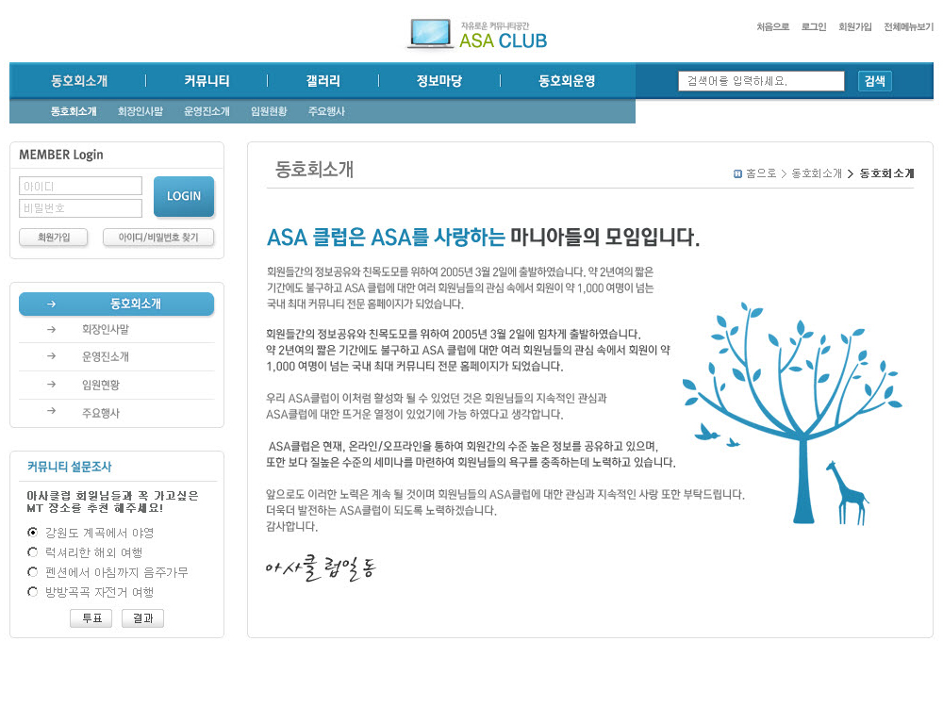Select the 강원도 계곡에서 야영 radio option
This screenshot has height=707, width=943.
[x=33, y=533]
